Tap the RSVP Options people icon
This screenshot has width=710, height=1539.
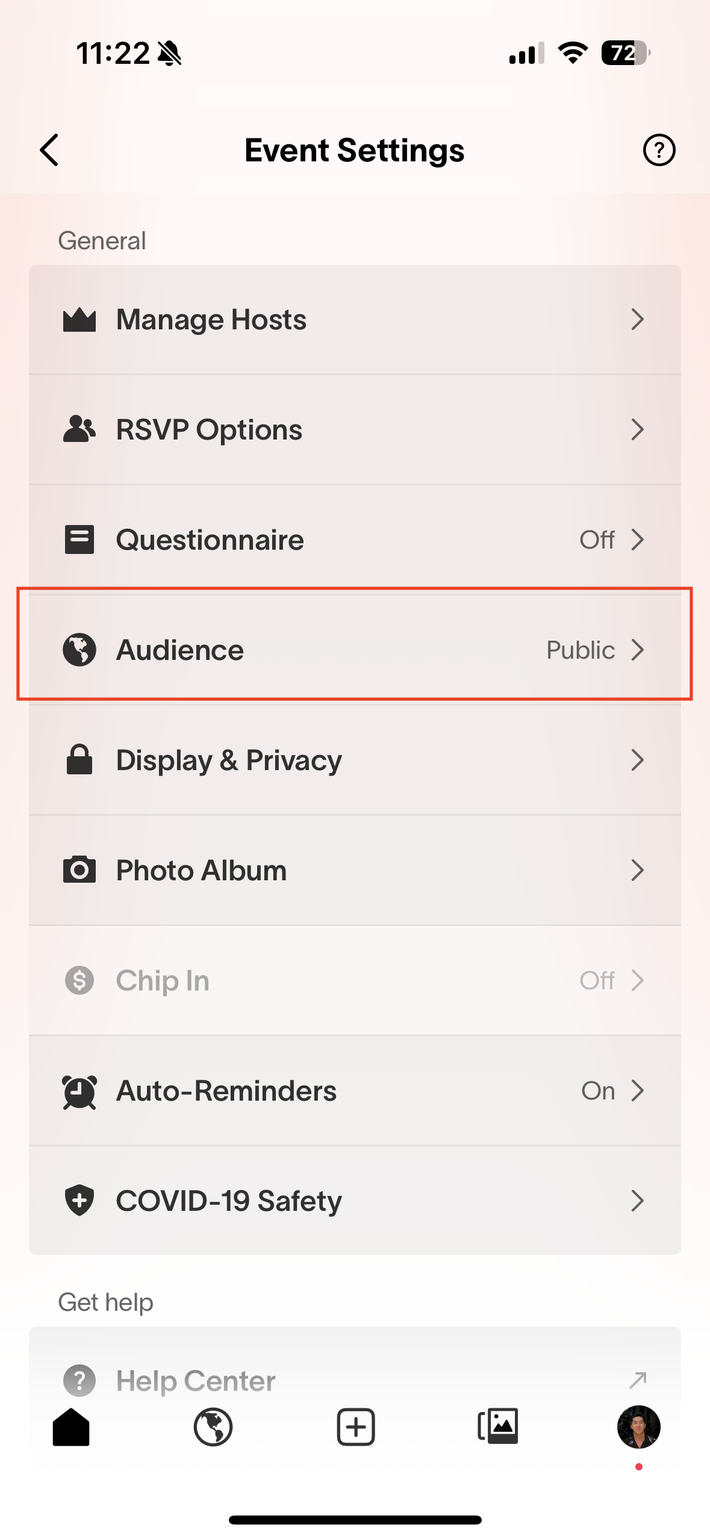79,429
